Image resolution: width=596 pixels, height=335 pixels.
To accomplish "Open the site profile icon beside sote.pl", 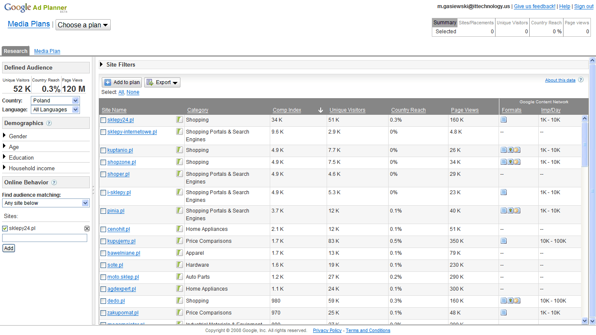I will pyautogui.click(x=180, y=265).
